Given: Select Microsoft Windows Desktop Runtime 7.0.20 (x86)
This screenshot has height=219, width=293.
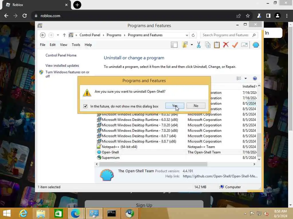Looking at the screenshot, I should click(176, 131).
